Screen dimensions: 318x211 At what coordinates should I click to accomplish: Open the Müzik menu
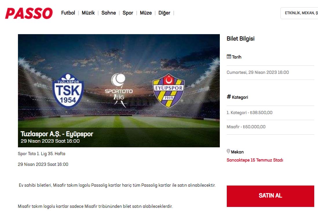[x=88, y=13]
